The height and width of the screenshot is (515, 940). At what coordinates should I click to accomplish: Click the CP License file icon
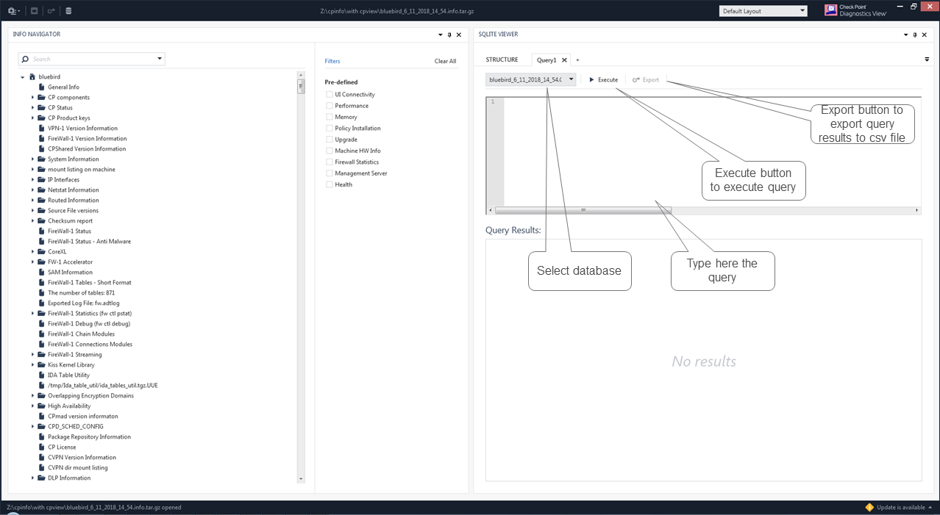coord(41,447)
